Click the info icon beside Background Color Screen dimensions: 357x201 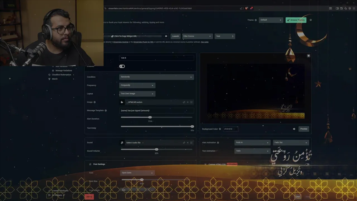(220, 129)
